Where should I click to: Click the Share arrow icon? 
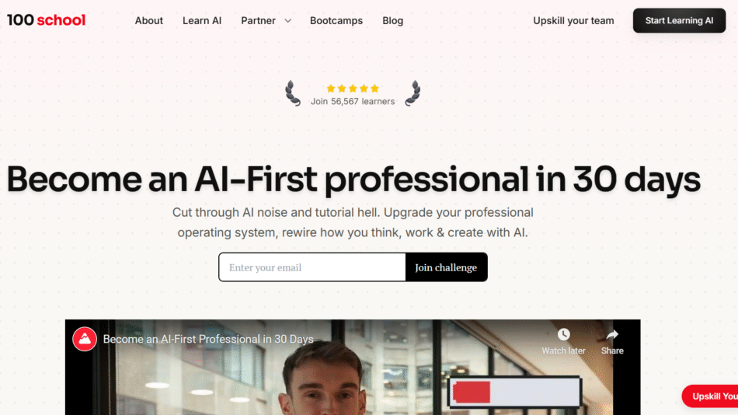coord(612,334)
